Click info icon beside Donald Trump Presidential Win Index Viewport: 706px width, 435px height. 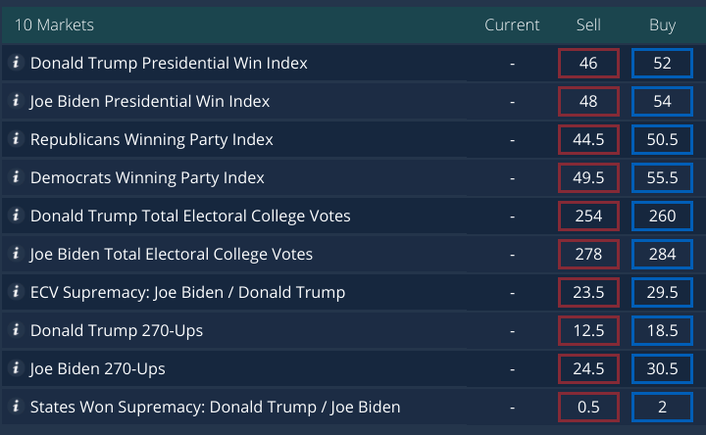(x=16, y=63)
